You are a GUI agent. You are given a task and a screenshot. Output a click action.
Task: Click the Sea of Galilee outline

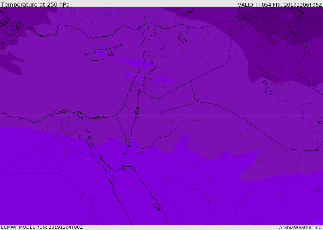[138, 91]
